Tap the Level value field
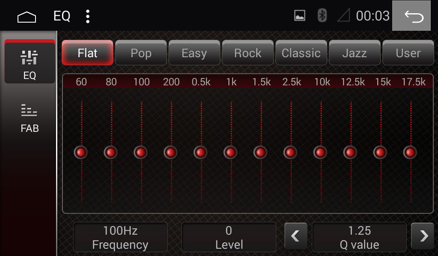The height and width of the screenshot is (256, 438). [229, 237]
